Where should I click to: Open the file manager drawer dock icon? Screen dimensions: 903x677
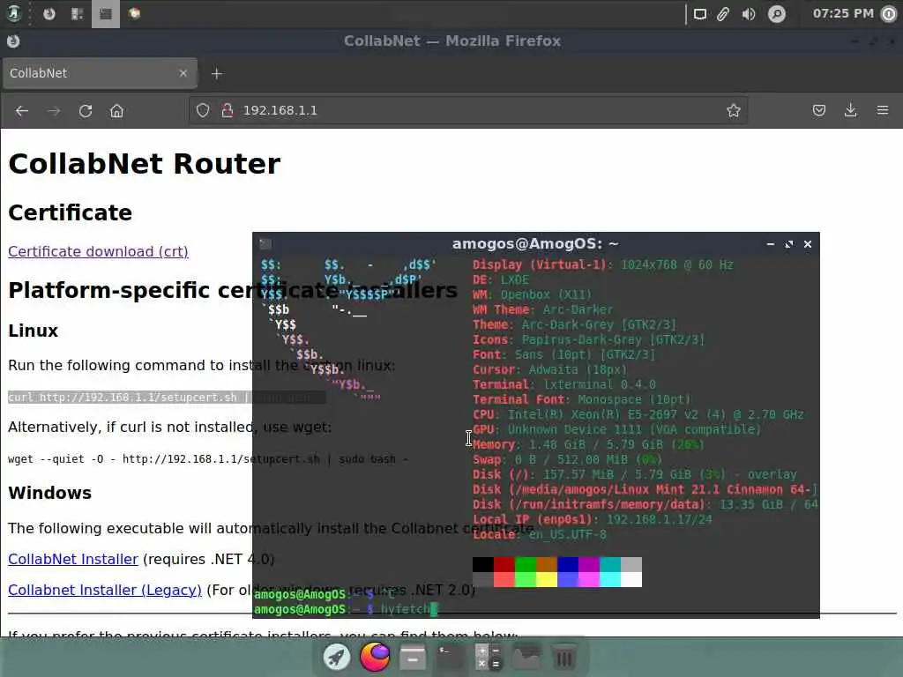pyautogui.click(x=413, y=657)
